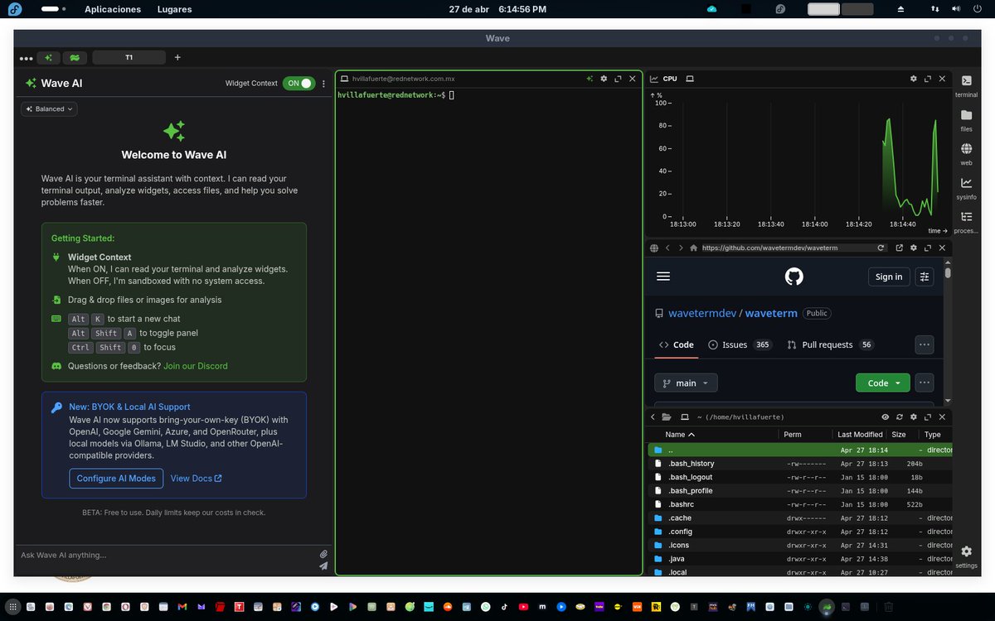The width and height of the screenshot is (995, 621).
Task: Click home icon in web block
Action: click(x=693, y=248)
